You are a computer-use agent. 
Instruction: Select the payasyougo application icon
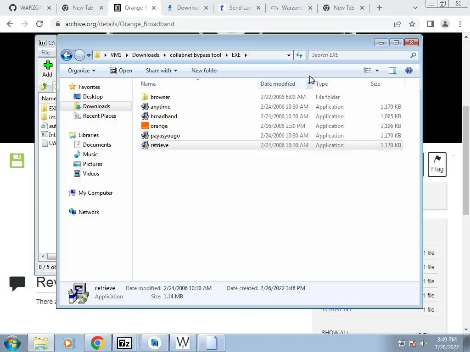(x=145, y=135)
